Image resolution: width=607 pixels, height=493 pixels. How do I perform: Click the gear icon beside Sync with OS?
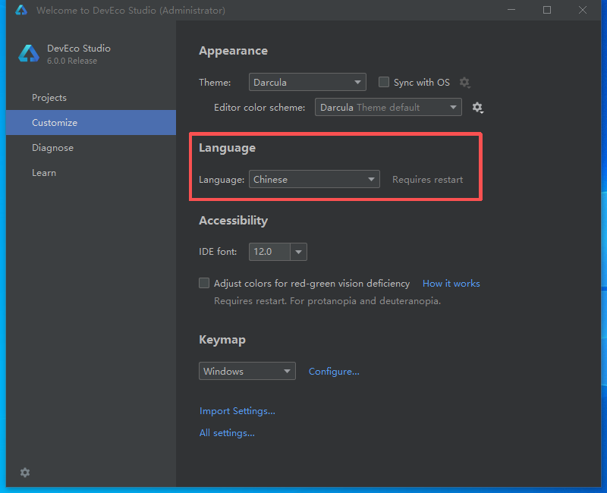[465, 83]
